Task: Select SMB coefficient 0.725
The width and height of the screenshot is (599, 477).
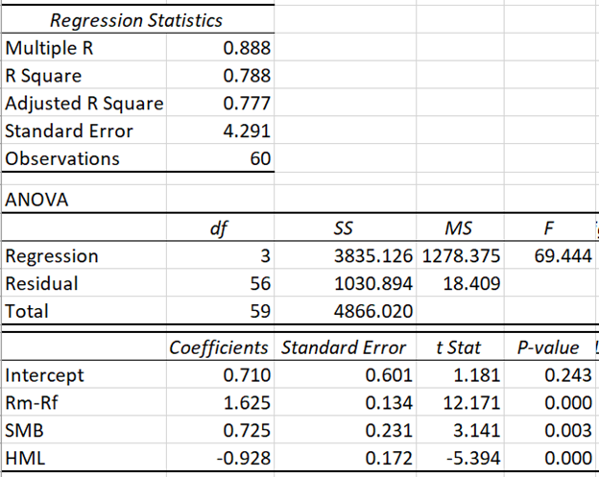Action: click(x=247, y=430)
